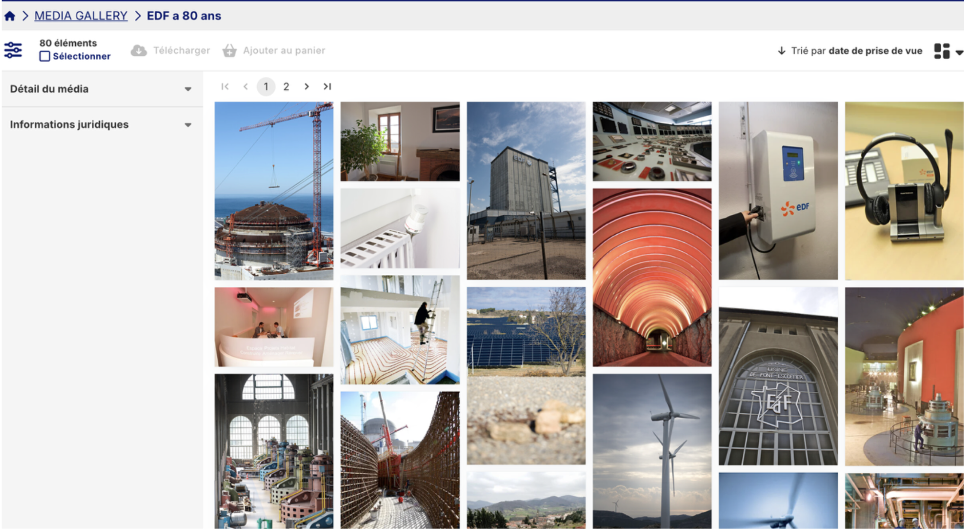
Task: Expand Informations juridiques section
Action: [102, 124]
